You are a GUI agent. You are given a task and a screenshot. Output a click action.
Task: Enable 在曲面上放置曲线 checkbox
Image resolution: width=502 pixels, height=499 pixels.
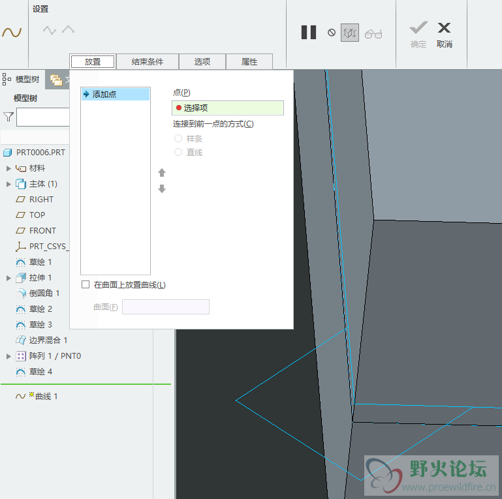[x=86, y=284]
